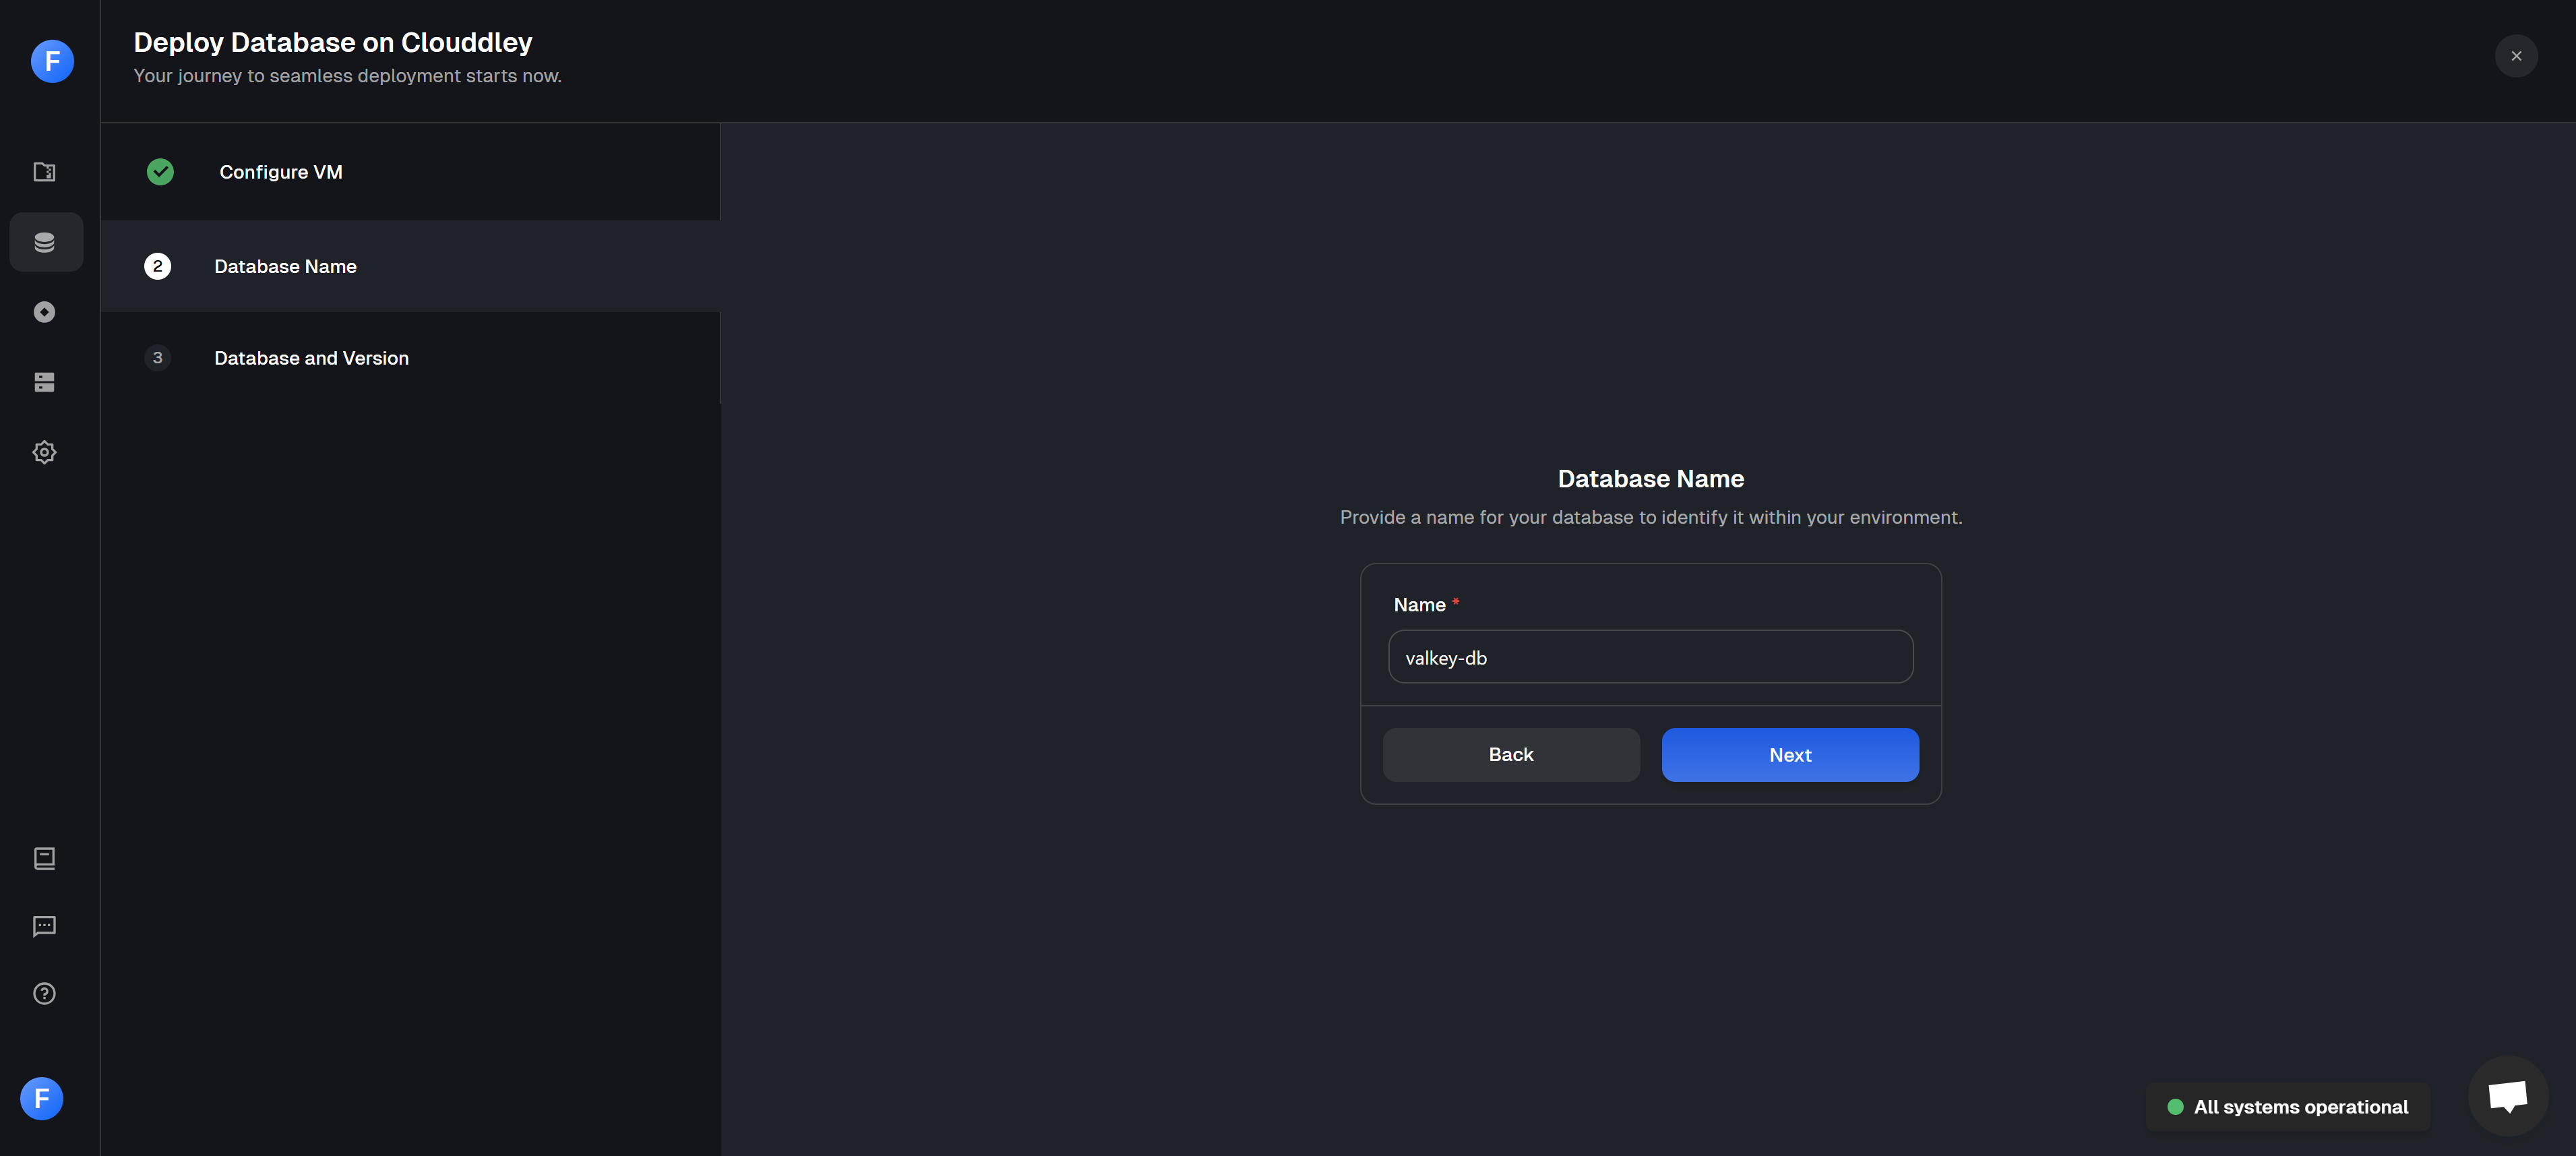Open the servers rack sidebar icon
Viewport: 2576px width, 1156px height.
45,382
